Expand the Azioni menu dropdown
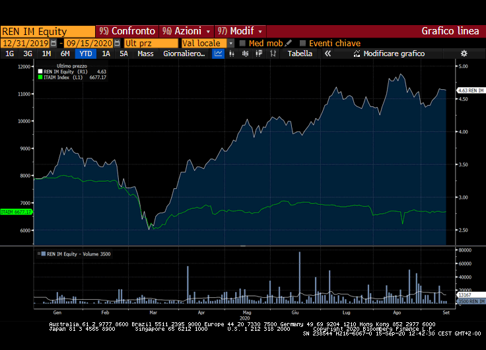 point(209,31)
